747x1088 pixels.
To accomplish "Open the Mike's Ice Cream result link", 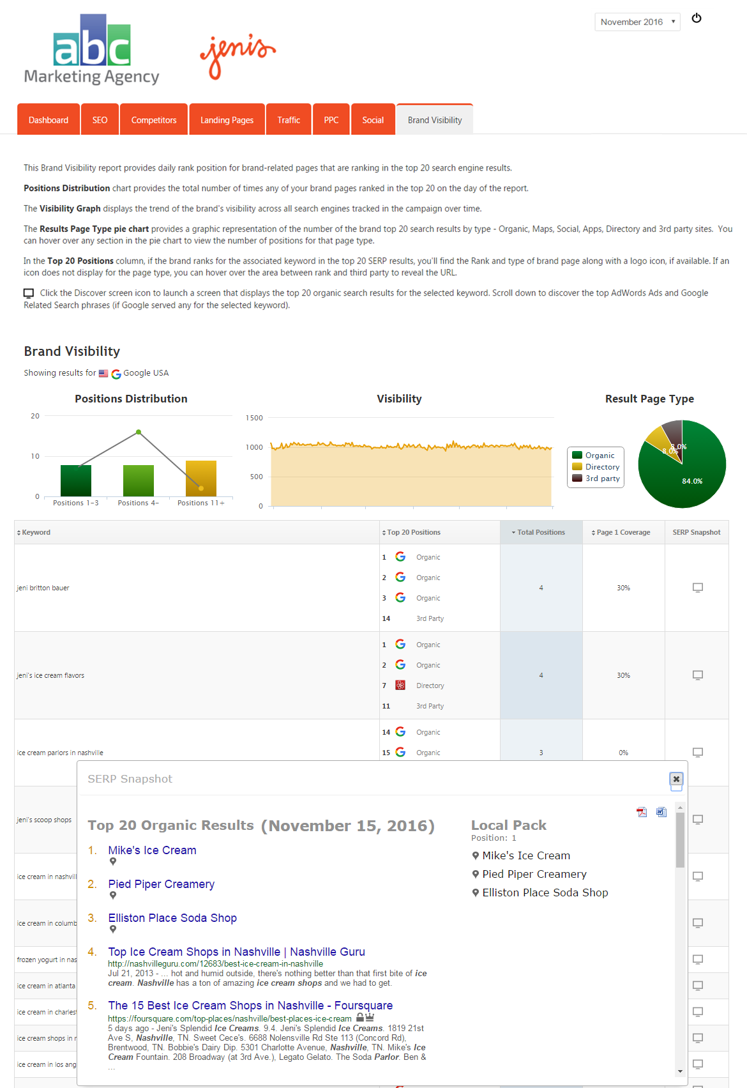I will click(x=152, y=850).
